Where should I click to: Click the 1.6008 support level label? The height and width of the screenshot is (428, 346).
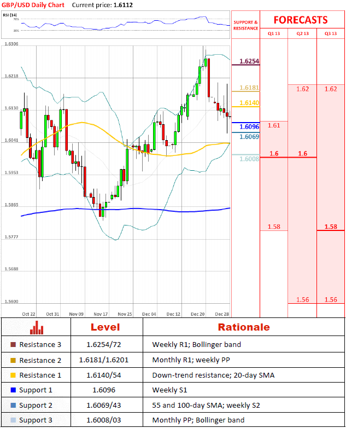click(x=249, y=159)
